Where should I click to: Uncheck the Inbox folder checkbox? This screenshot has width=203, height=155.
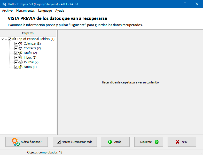(16, 58)
